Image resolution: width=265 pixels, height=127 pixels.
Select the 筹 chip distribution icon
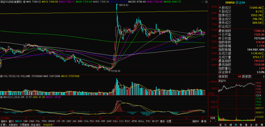pyautogui.click(x=261, y=125)
